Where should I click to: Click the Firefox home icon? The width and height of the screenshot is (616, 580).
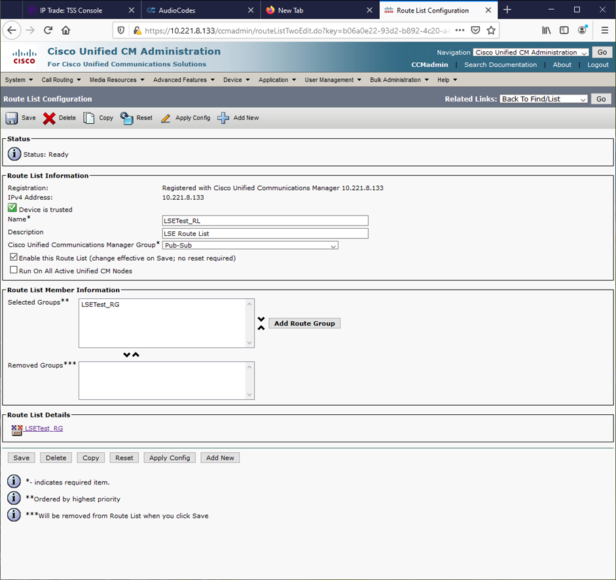click(x=65, y=30)
